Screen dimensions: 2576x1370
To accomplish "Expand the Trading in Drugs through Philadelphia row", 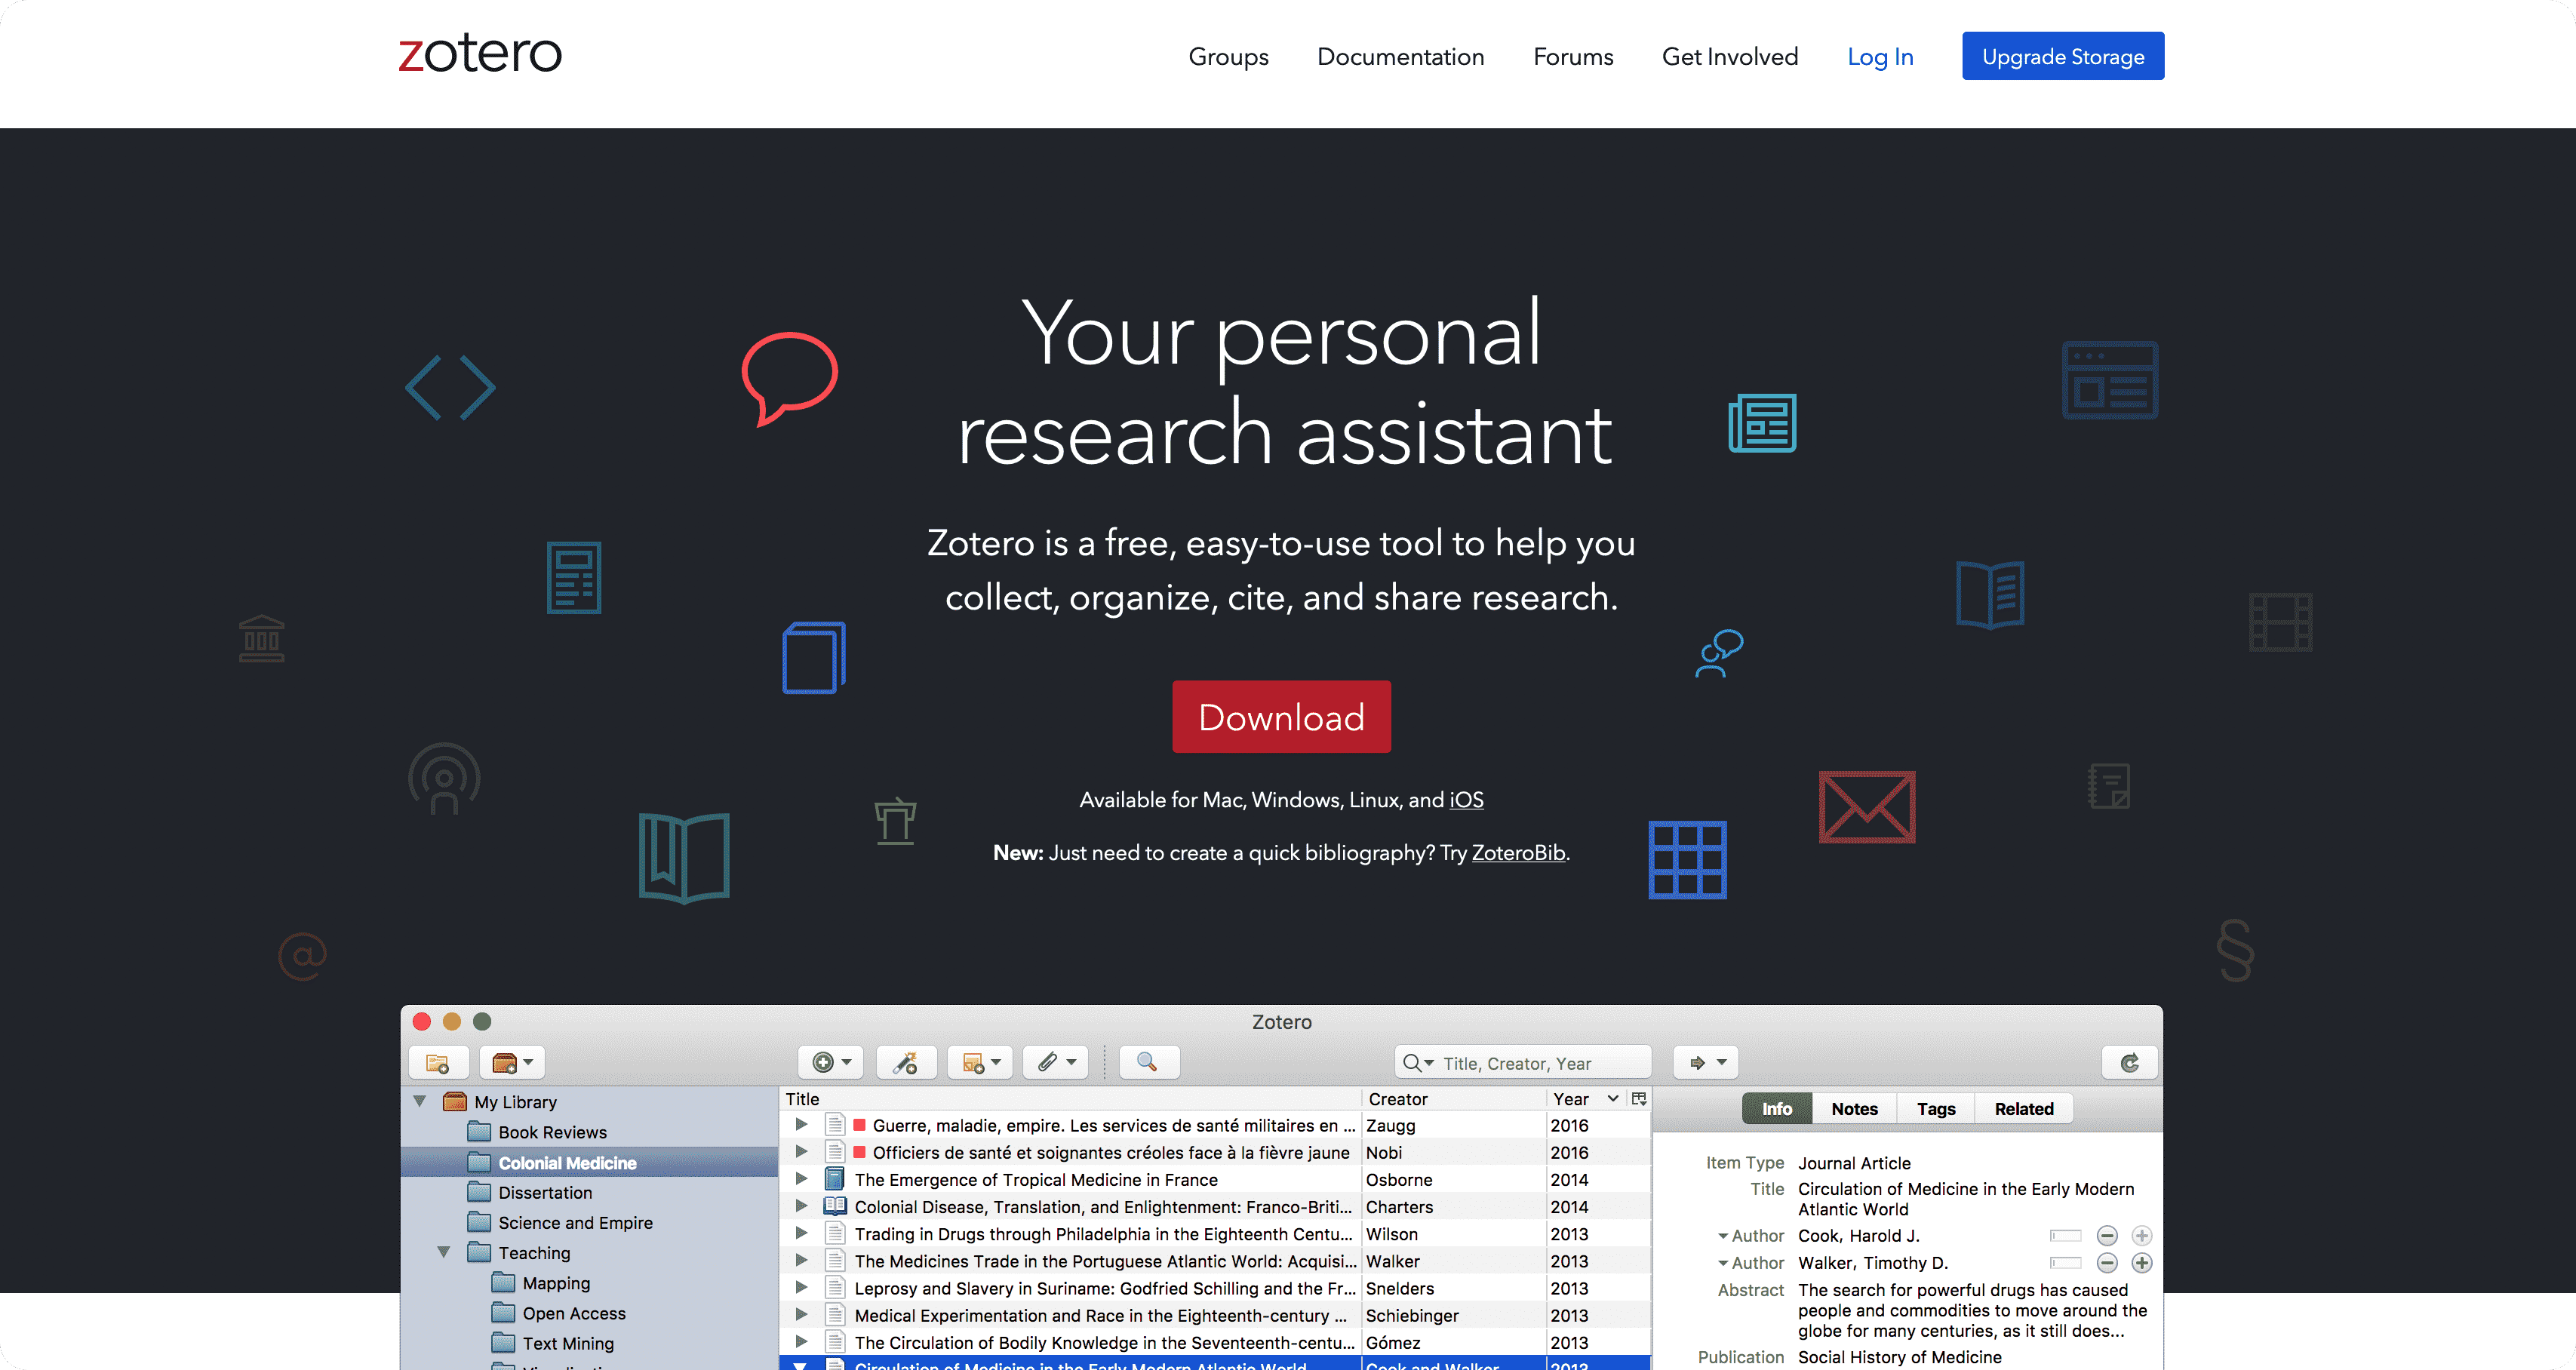I will [x=801, y=1233].
